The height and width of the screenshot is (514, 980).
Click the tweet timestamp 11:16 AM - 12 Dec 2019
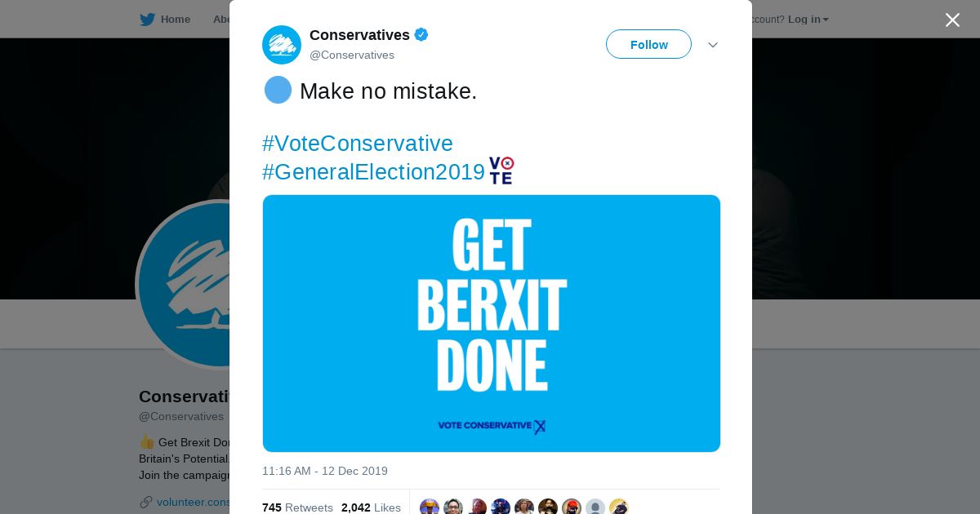pos(325,471)
